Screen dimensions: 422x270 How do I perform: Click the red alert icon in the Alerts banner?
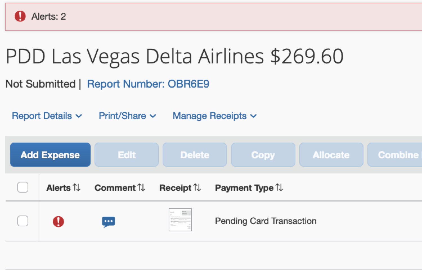tap(20, 16)
